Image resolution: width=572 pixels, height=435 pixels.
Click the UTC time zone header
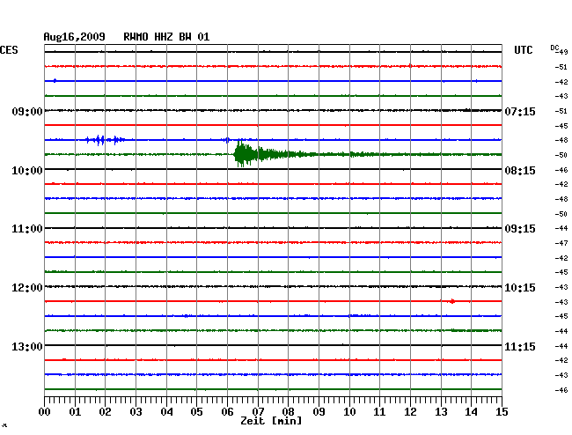[x=523, y=50]
